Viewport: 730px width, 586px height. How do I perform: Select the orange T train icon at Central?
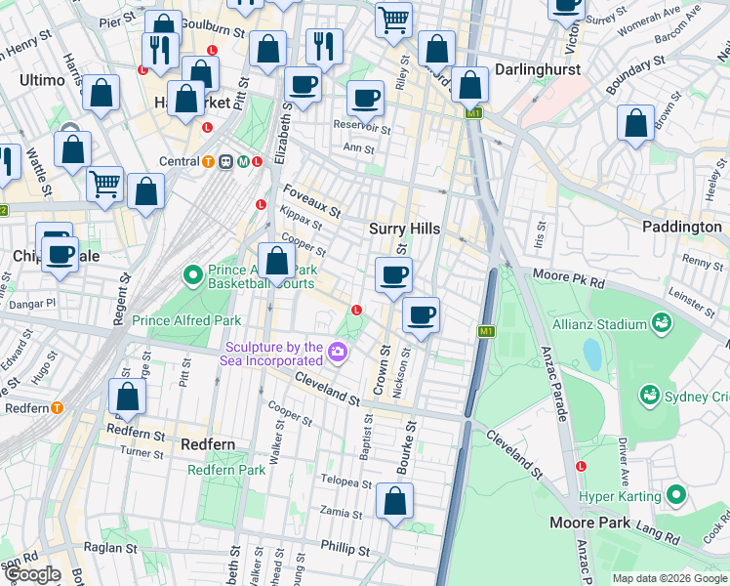[208, 162]
